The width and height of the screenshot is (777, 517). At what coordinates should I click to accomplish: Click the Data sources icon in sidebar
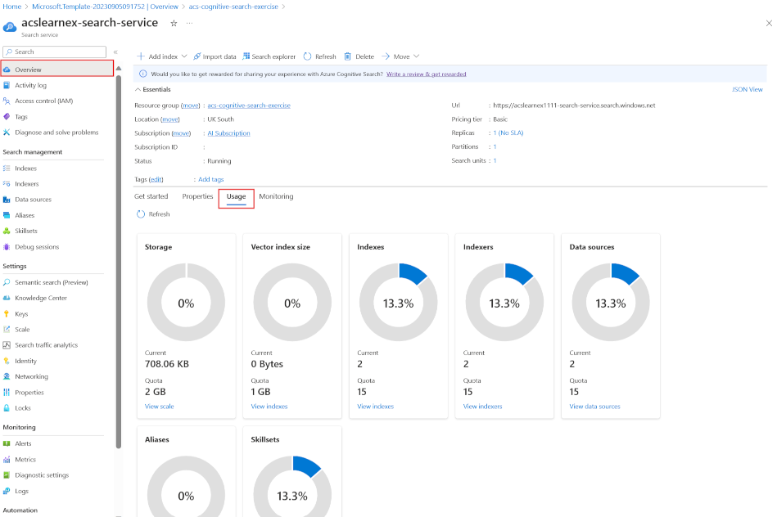[x=7, y=200]
